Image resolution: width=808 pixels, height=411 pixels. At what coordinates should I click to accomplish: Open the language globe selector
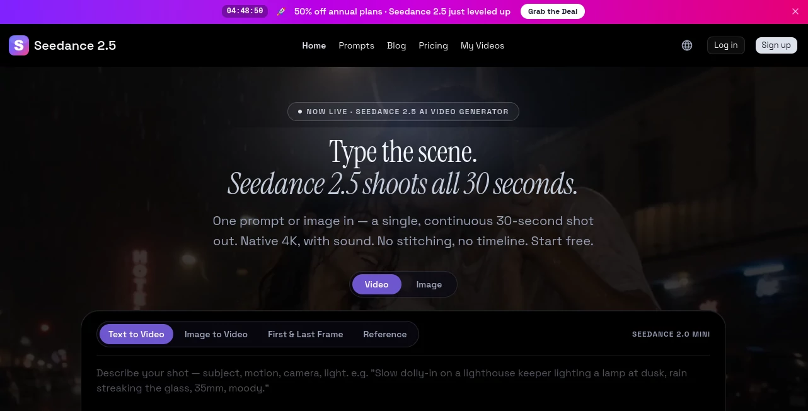click(x=687, y=45)
